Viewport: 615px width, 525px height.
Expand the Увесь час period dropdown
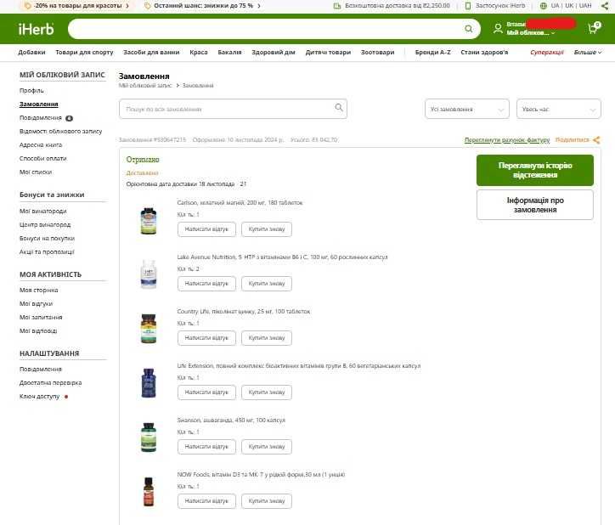tap(559, 109)
